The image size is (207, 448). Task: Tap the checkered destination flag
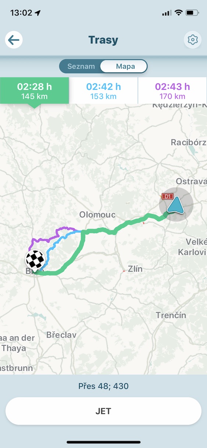[x=35, y=261]
